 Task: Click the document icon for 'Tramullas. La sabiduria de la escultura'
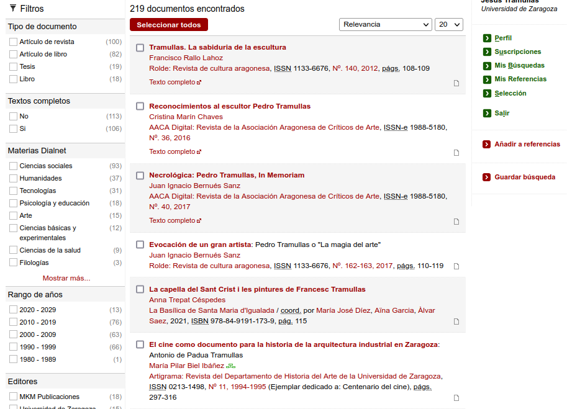456,83
